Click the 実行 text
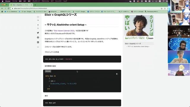This screenshot has width=190, height=107. click(x=46, y=96)
